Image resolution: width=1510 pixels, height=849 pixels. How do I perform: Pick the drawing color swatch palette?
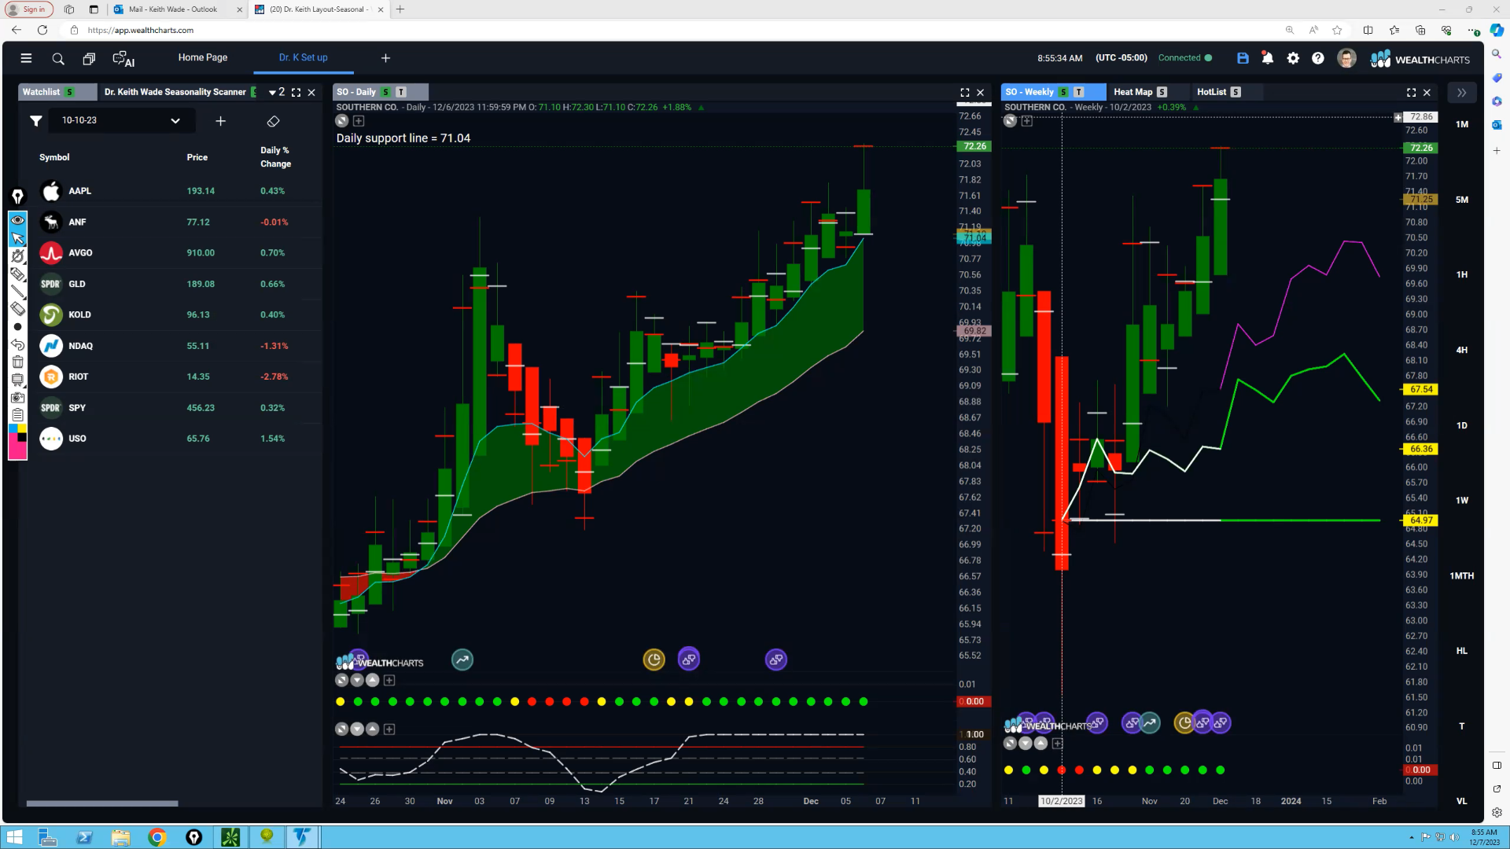point(17,442)
